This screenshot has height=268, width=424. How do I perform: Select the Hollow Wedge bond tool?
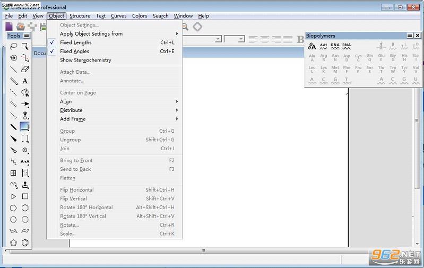coord(13,150)
